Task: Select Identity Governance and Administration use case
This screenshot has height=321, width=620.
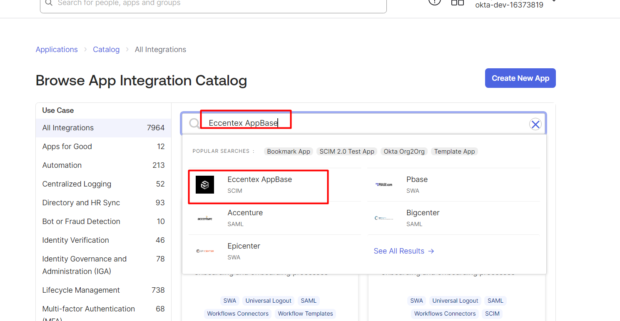Action: (103, 265)
